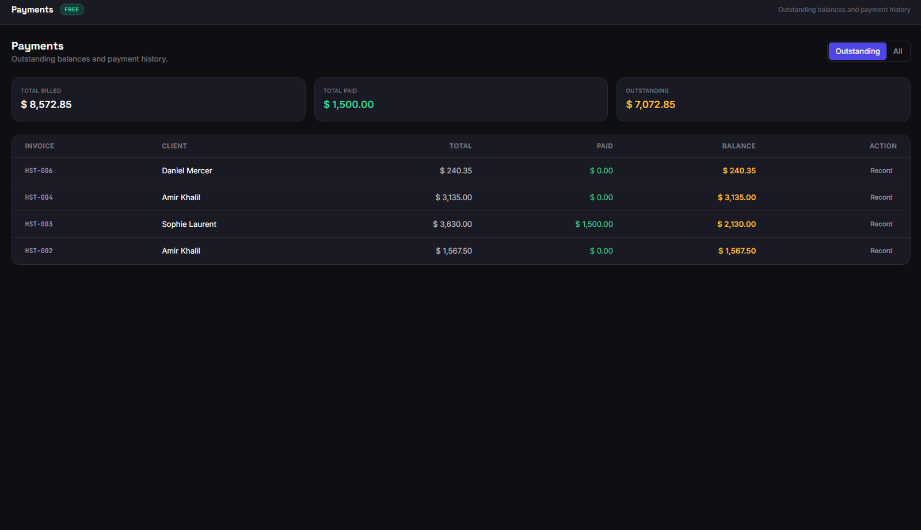Switch to the Outstanding filter
This screenshot has width=921, height=530.
point(857,51)
